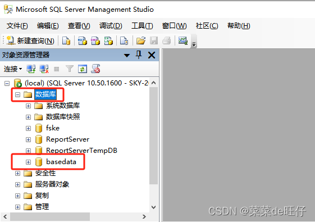This screenshot has width=315, height=222.
Task: Expand the basedata database
Action: (28, 162)
